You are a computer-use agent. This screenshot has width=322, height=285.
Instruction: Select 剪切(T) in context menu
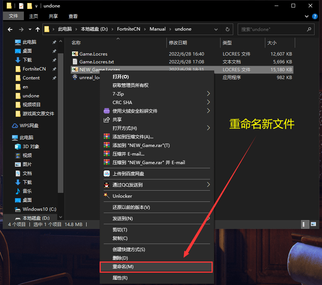(157, 229)
